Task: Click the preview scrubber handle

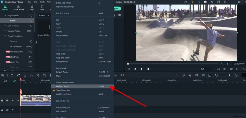Action: 128,64
